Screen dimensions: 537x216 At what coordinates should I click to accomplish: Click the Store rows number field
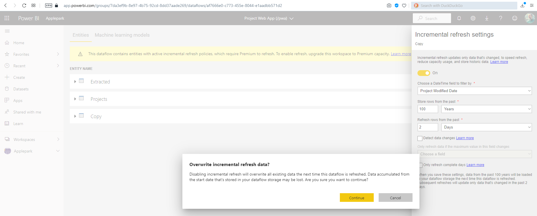428,109
